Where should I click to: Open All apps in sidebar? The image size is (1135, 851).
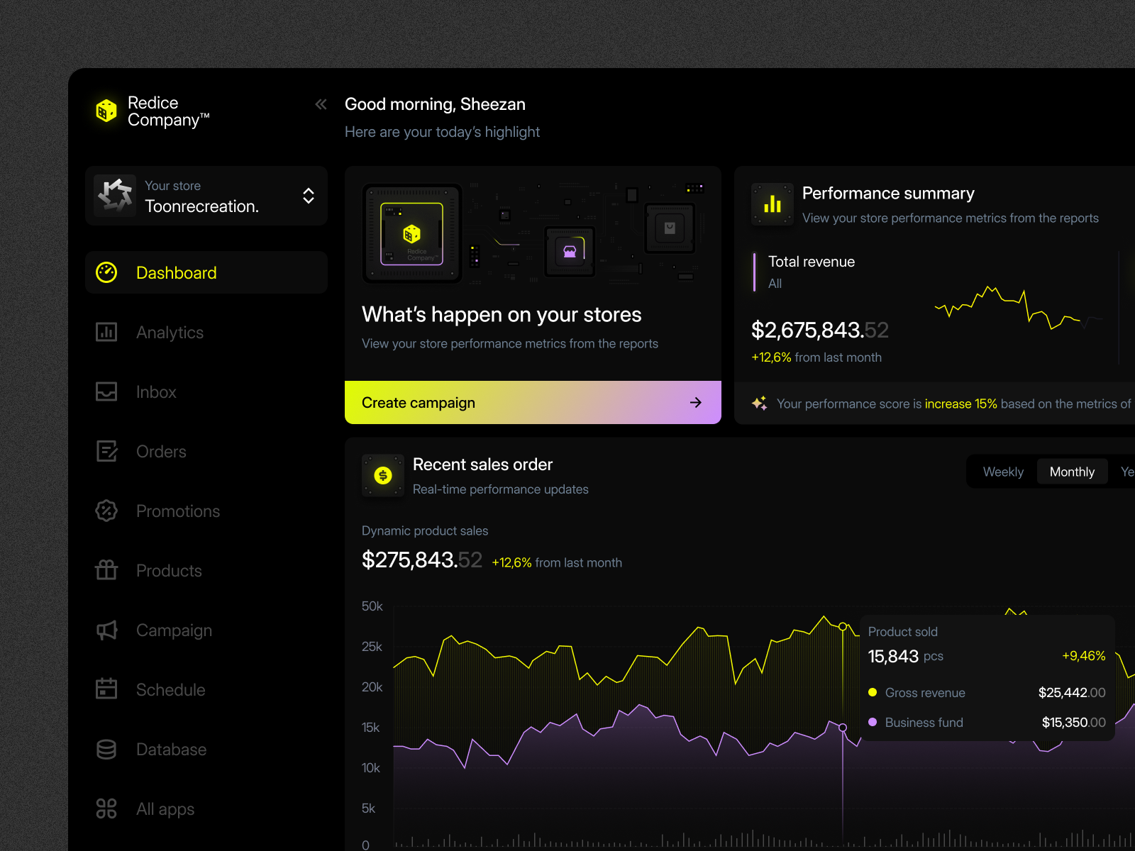(165, 809)
